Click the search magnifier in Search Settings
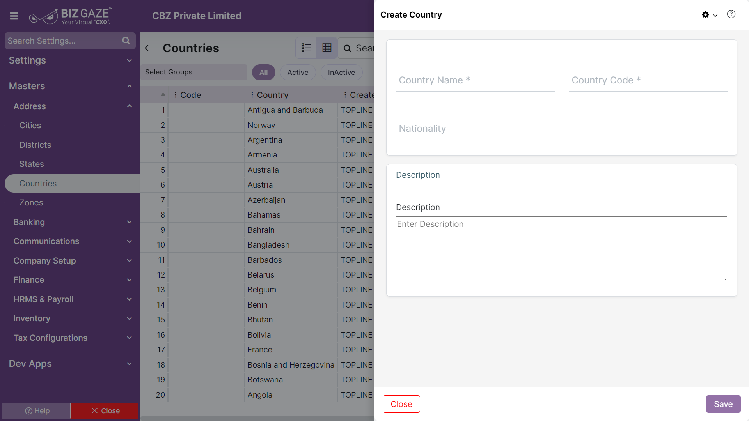Viewport: 749px width, 421px height. click(x=126, y=41)
